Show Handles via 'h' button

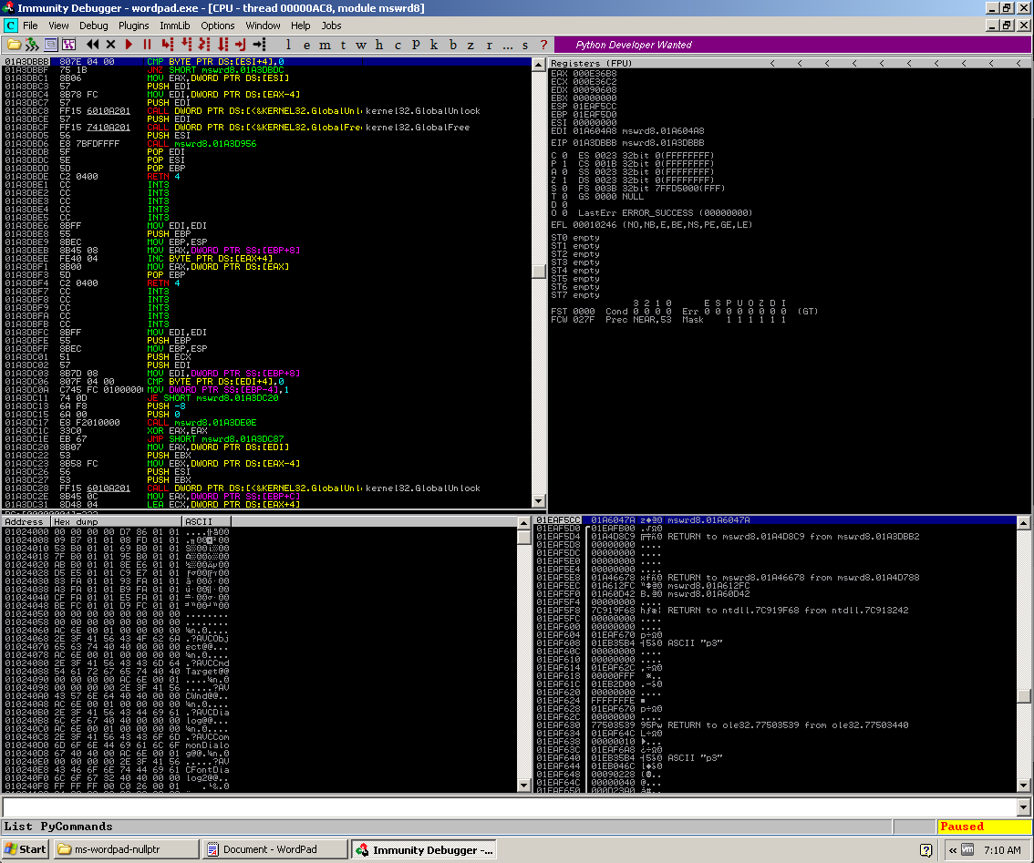(x=379, y=45)
